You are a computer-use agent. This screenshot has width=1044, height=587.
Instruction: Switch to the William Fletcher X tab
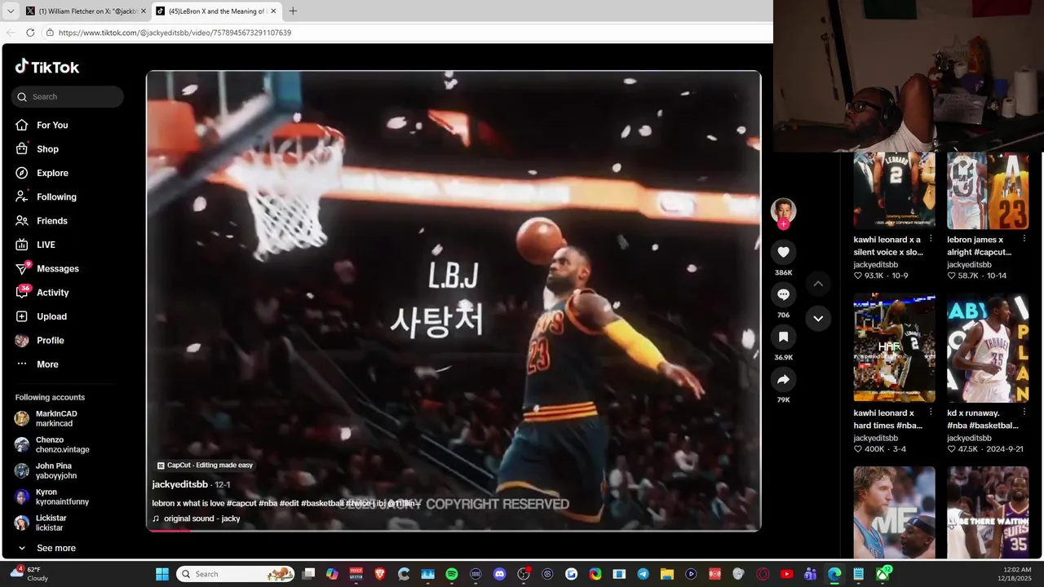pos(86,11)
